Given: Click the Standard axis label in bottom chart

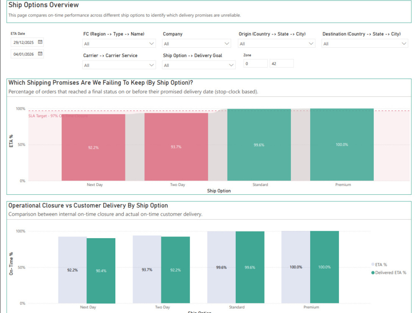Looking at the screenshot, I should [237, 307].
